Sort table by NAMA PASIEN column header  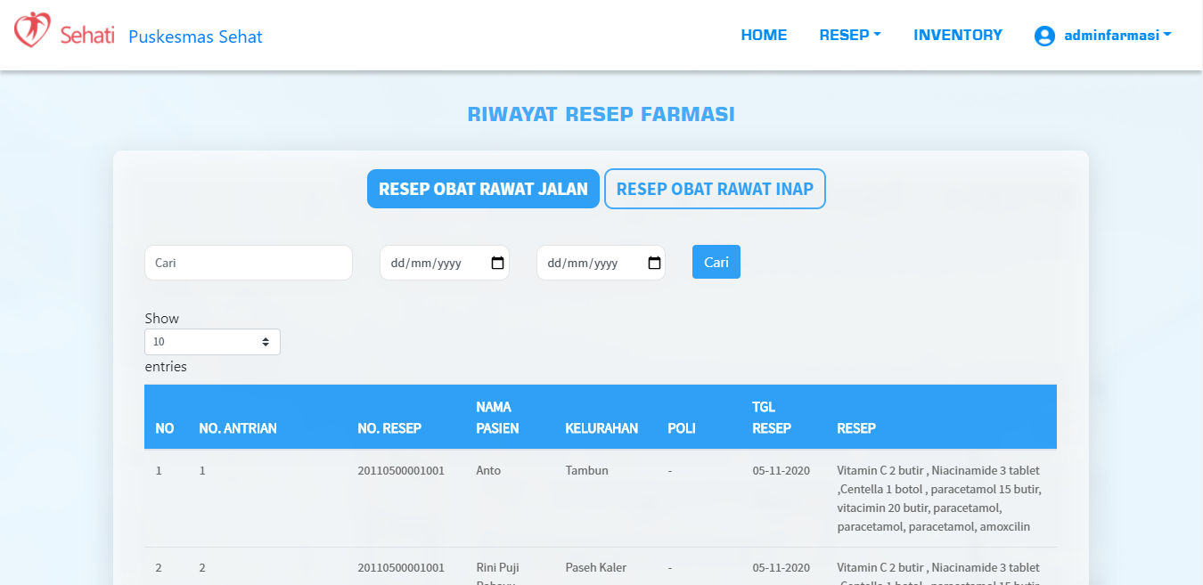(x=497, y=418)
